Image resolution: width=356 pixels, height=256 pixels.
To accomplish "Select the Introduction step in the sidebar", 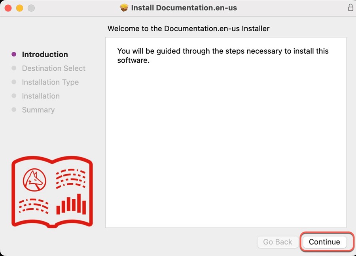I will point(45,55).
